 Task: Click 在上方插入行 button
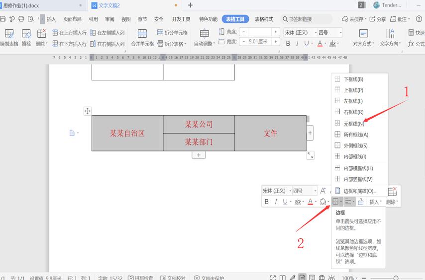click(69, 33)
